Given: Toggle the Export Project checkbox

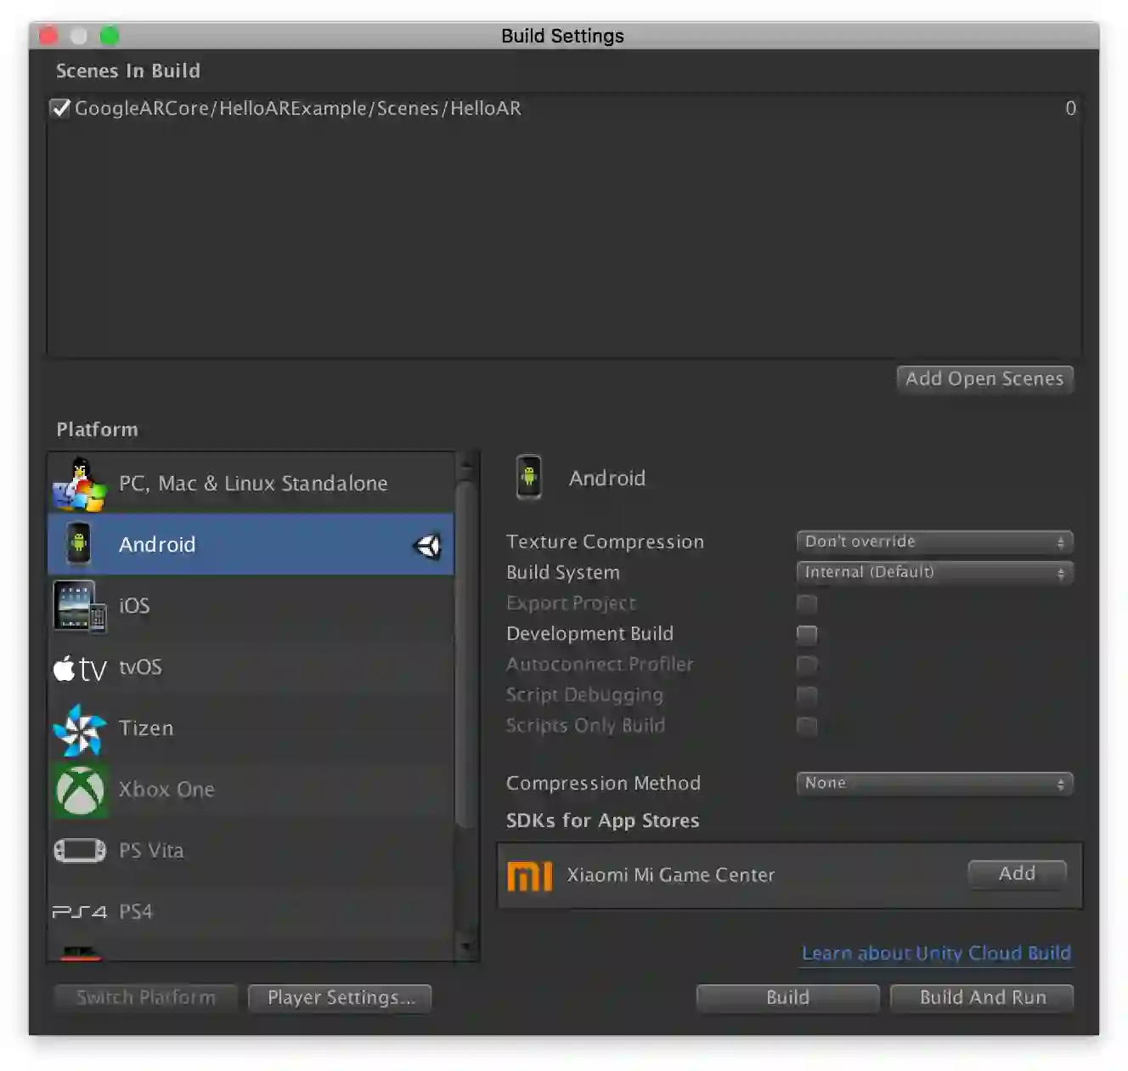Looking at the screenshot, I should click(807, 603).
